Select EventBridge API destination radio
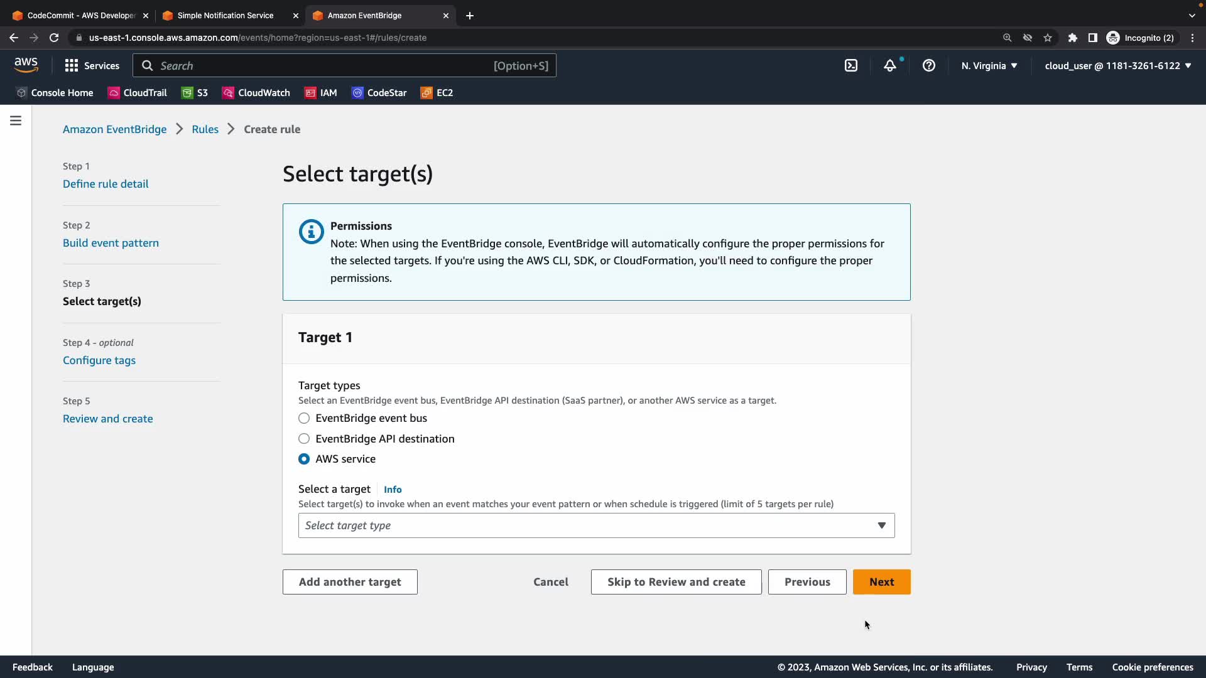The width and height of the screenshot is (1206, 678). (304, 439)
